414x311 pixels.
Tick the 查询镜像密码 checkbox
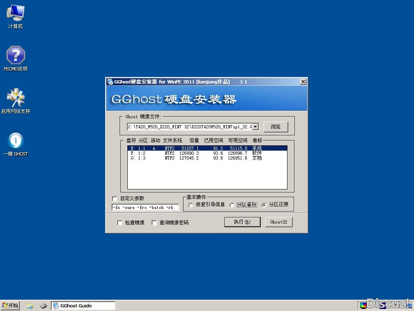coord(154,223)
